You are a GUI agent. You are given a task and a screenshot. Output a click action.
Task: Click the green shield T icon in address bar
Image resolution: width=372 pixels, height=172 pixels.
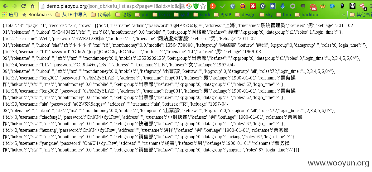(x=196, y=6)
